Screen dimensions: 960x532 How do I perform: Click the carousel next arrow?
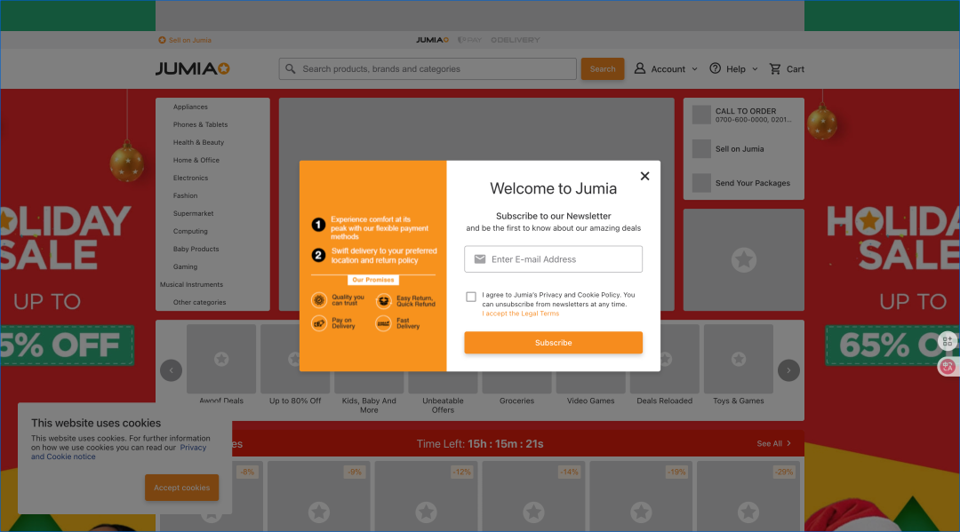click(x=788, y=370)
